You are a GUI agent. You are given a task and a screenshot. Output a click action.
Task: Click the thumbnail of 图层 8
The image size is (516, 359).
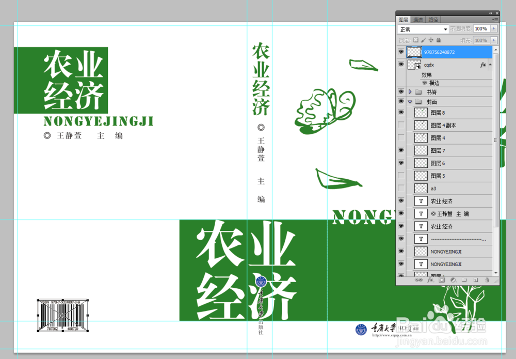(x=421, y=113)
